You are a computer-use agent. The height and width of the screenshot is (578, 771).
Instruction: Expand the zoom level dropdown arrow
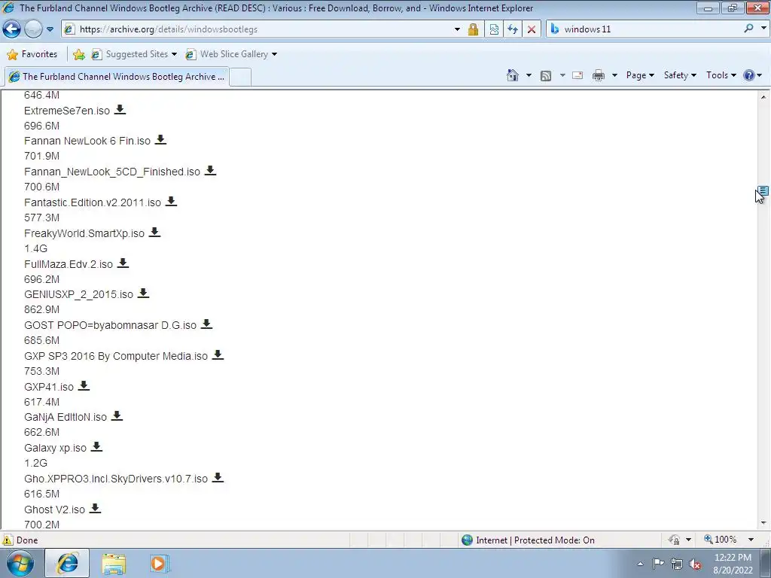(751, 540)
